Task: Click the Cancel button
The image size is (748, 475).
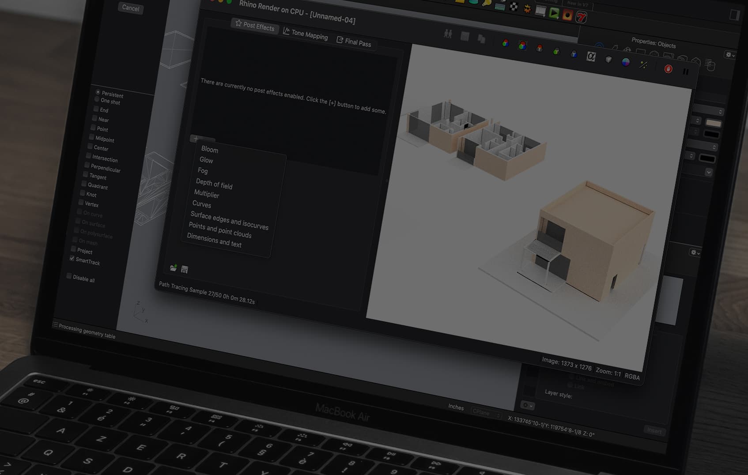Action: click(130, 9)
